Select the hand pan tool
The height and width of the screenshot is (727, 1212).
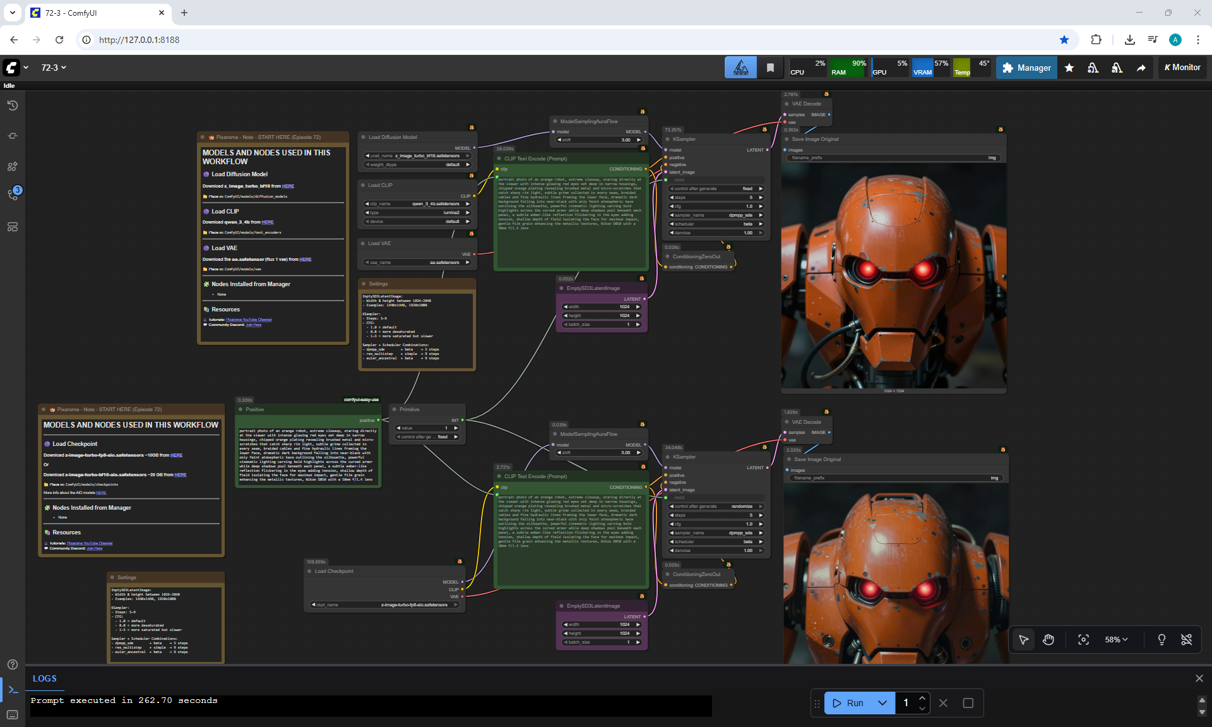(x=1049, y=640)
